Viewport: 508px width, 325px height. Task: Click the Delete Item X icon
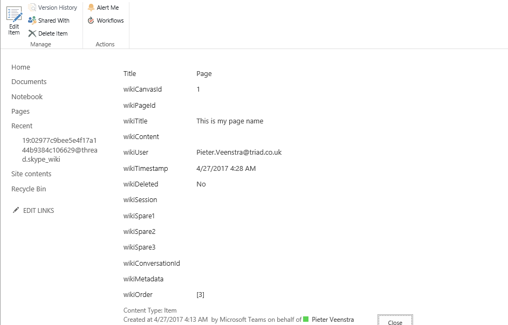pos(32,33)
